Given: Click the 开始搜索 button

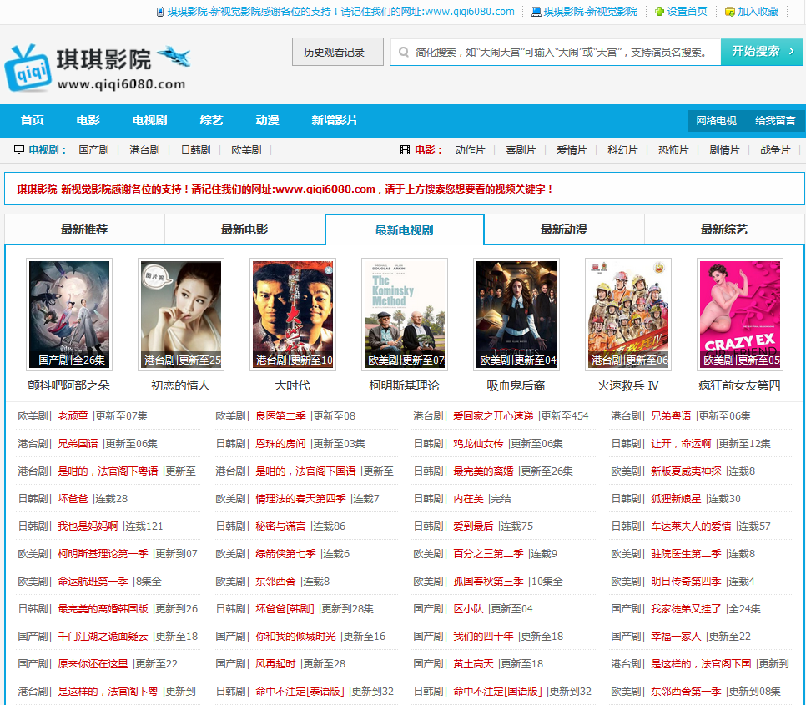Looking at the screenshot, I should (x=762, y=52).
